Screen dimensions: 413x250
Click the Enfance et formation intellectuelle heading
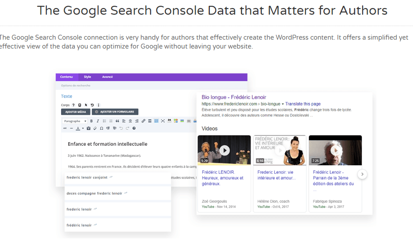(x=107, y=144)
